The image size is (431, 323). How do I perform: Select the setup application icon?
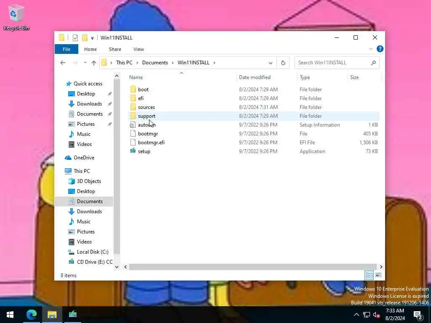133,151
